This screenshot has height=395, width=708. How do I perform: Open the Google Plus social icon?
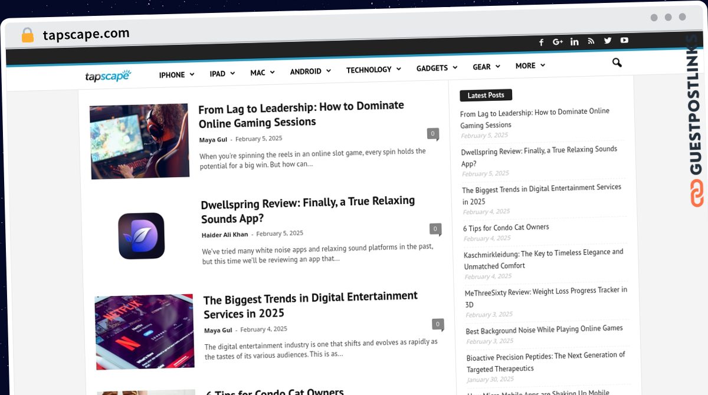[558, 42]
